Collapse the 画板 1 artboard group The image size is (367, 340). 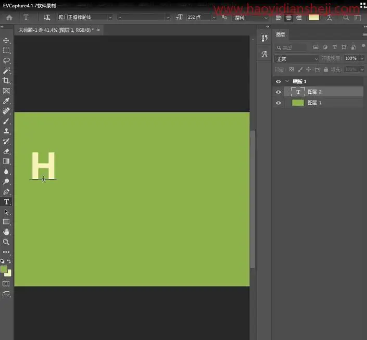click(x=287, y=81)
